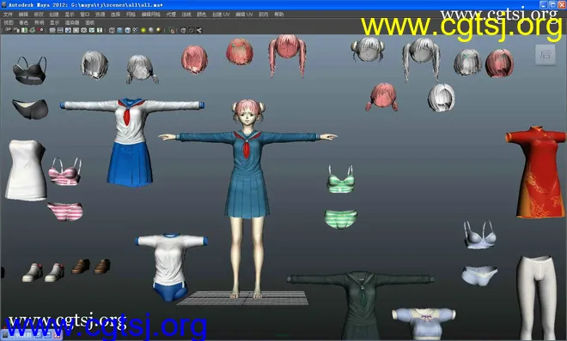
Task: Open the panel 视图 (View) menu
Action: click(x=9, y=22)
